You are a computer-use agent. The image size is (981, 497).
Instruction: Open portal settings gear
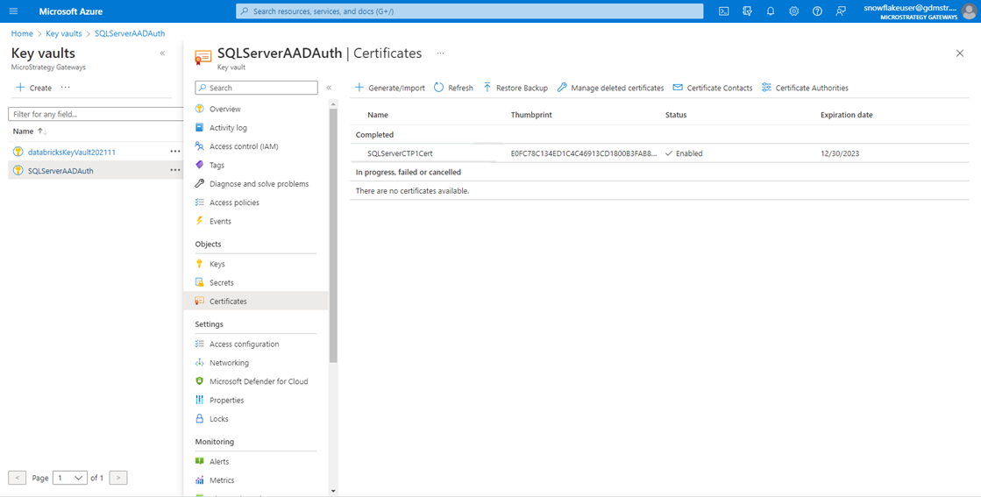click(x=793, y=11)
